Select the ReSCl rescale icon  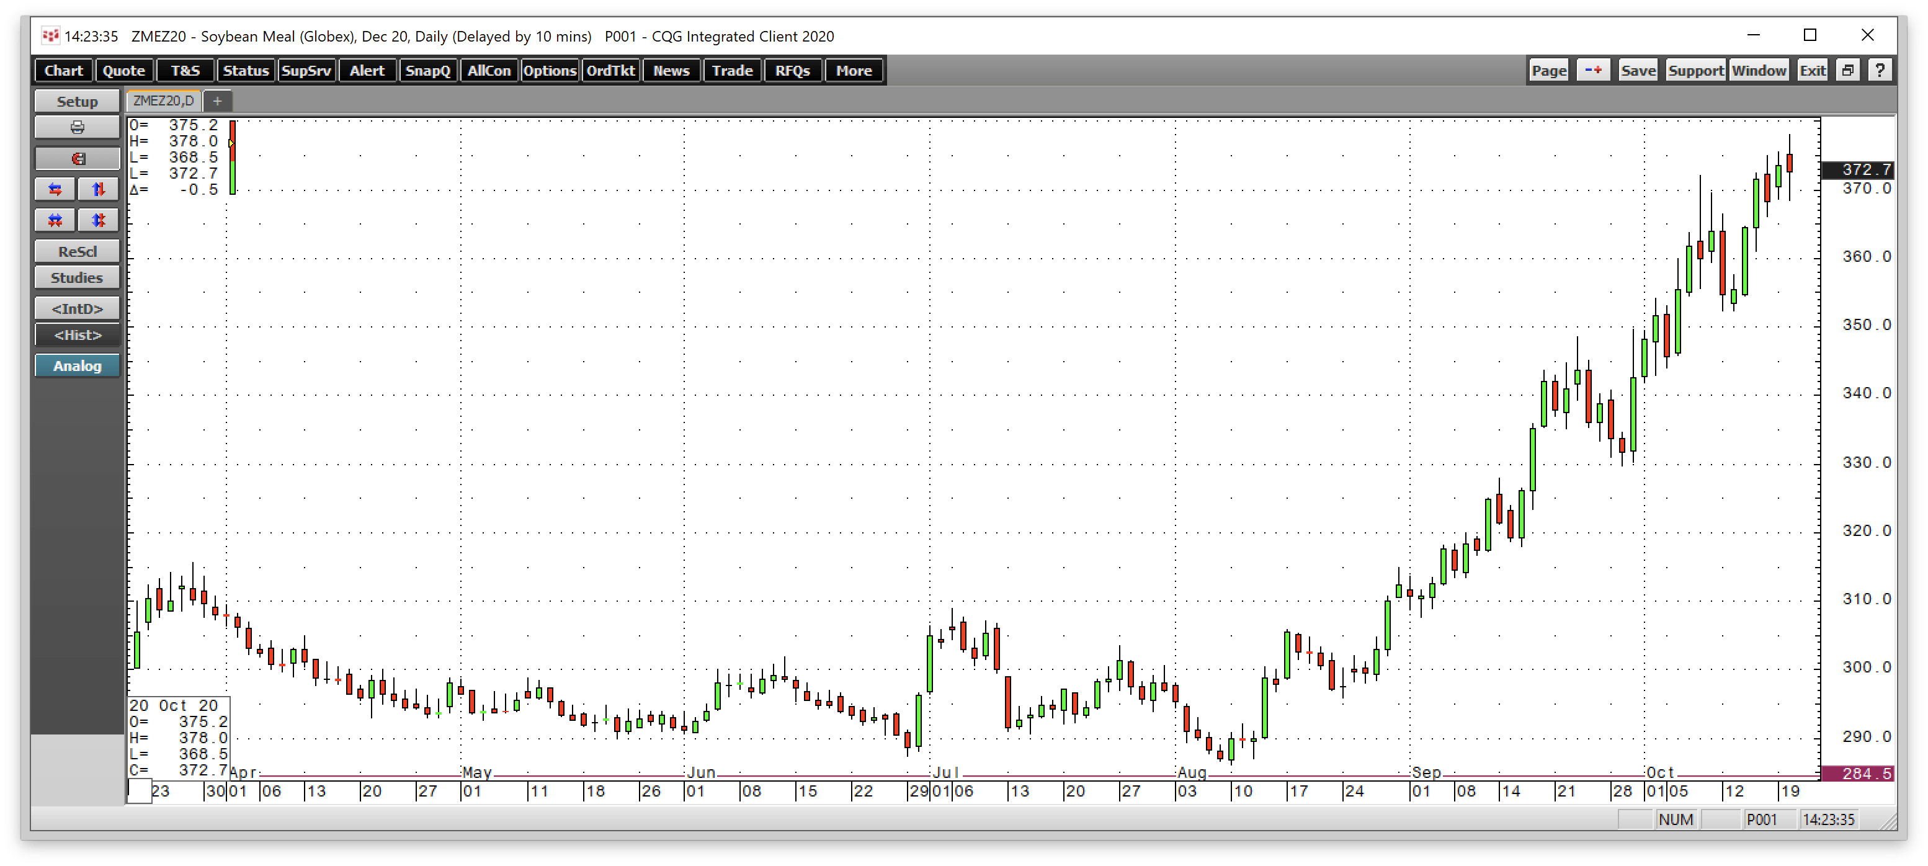coord(78,251)
